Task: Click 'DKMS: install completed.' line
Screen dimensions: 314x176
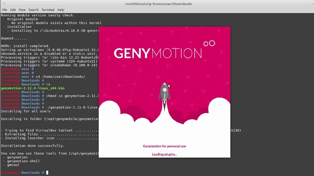Action: pos(26,46)
